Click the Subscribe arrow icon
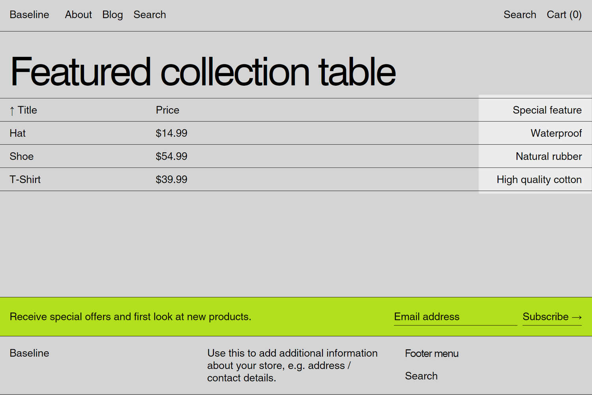Screen dimensions: 592x395 coord(577,317)
